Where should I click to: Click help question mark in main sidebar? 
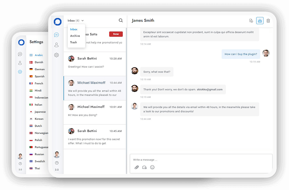tap(57, 163)
